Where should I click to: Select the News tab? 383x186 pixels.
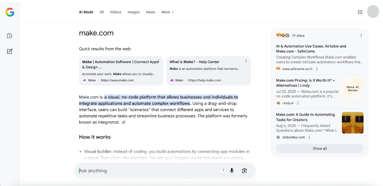[150, 12]
